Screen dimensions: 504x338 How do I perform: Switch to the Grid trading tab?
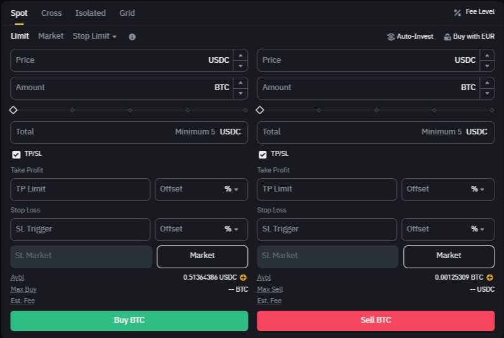click(x=127, y=13)
